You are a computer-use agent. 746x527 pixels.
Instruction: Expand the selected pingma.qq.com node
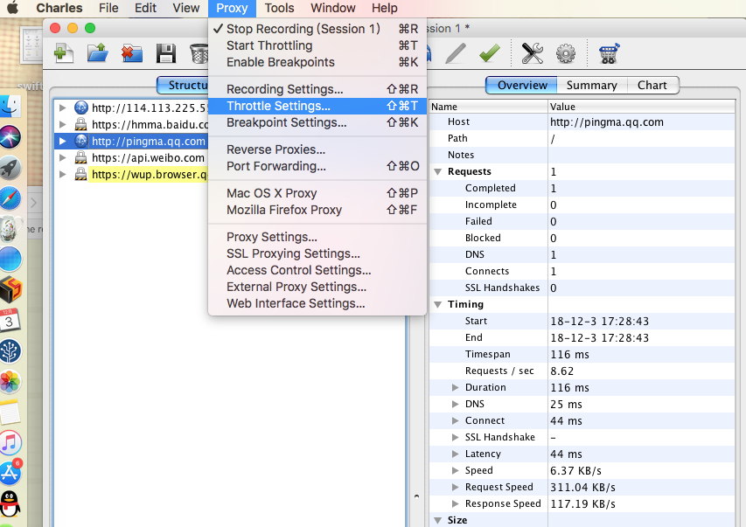tap(62, 142)
